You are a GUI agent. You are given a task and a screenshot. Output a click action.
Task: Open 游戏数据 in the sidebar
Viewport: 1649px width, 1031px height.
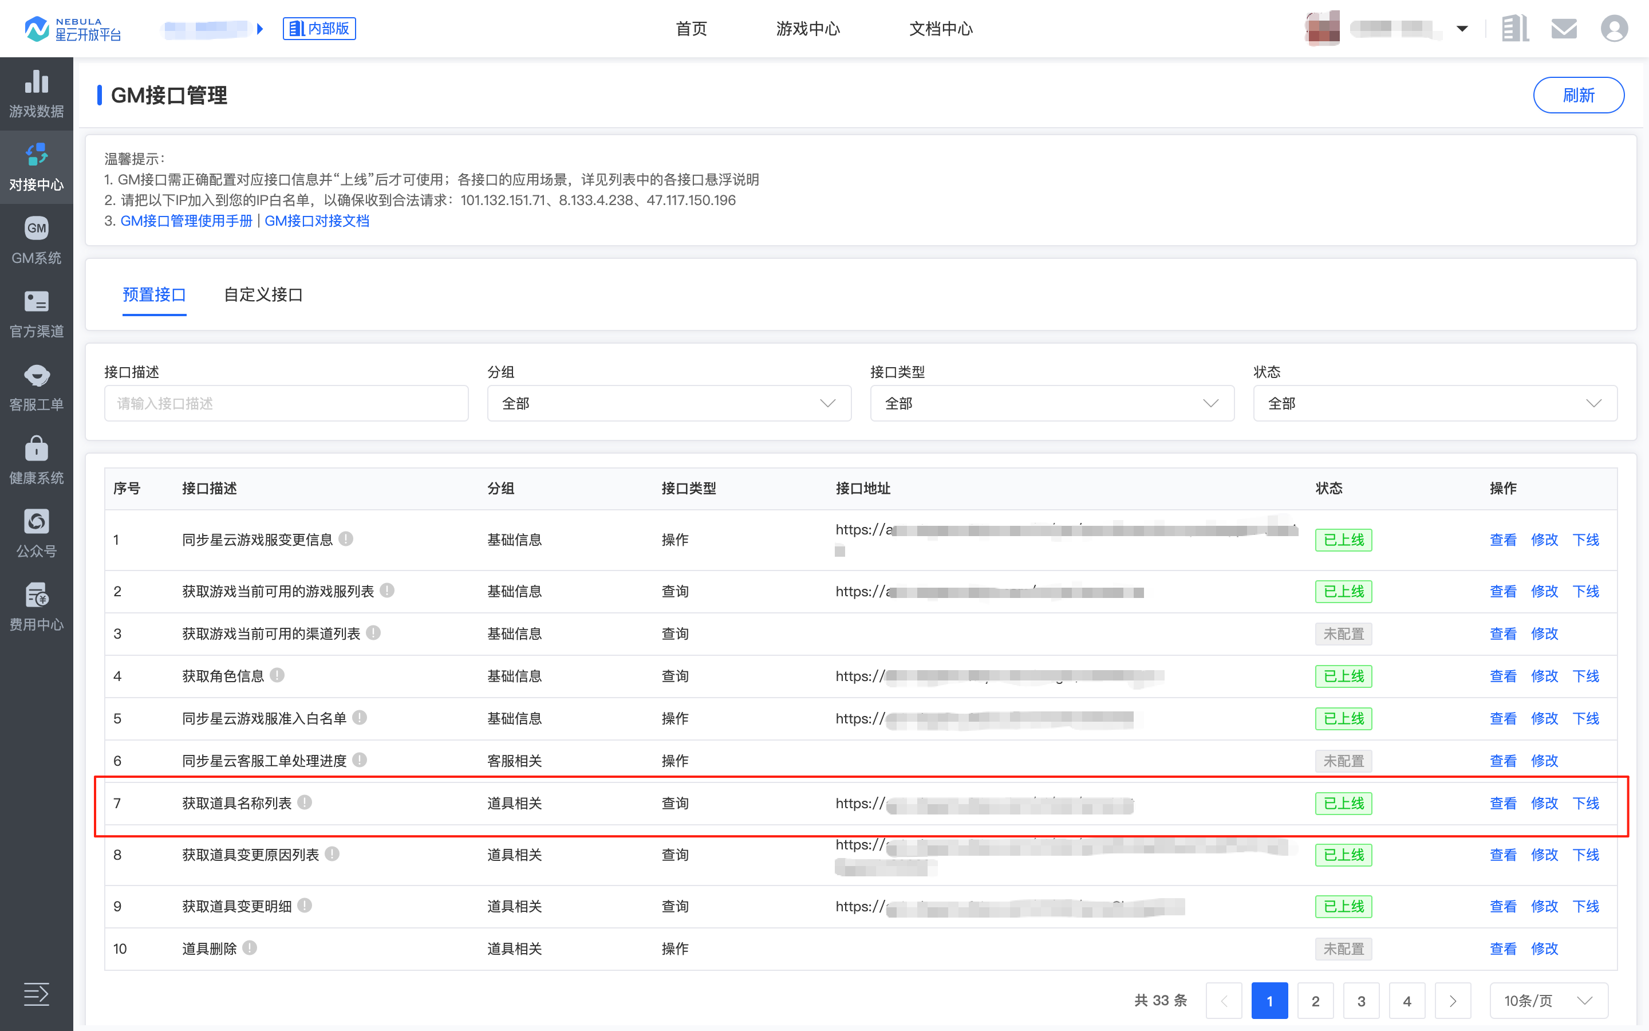point(36,93)
